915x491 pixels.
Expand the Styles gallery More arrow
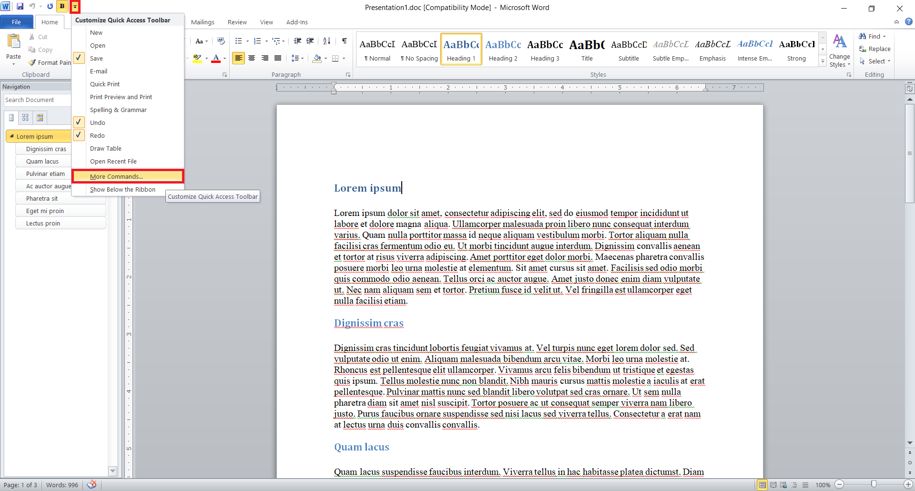[x=823, y=61]
